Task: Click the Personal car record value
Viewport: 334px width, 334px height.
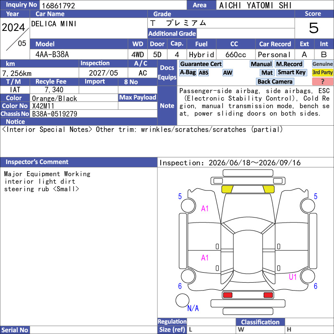Action: (274, 55)
